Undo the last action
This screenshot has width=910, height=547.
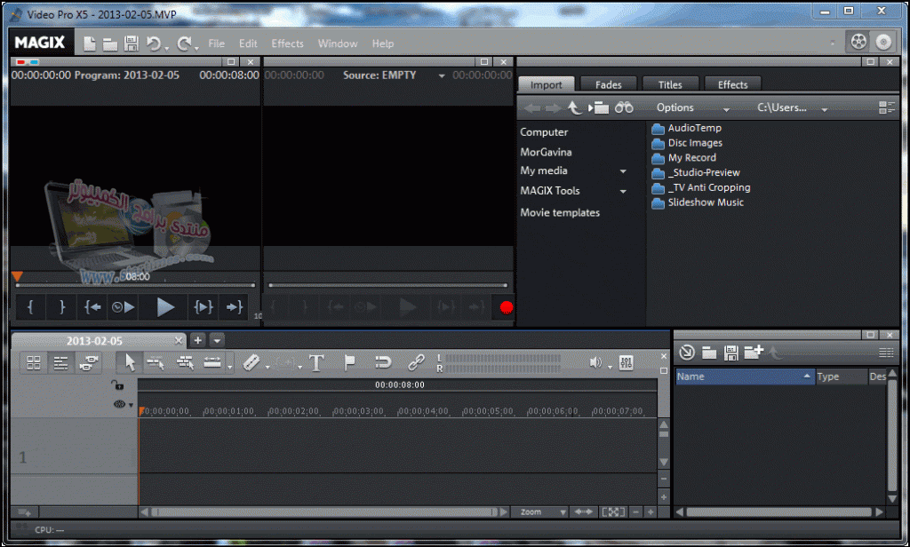click(154, 44)
